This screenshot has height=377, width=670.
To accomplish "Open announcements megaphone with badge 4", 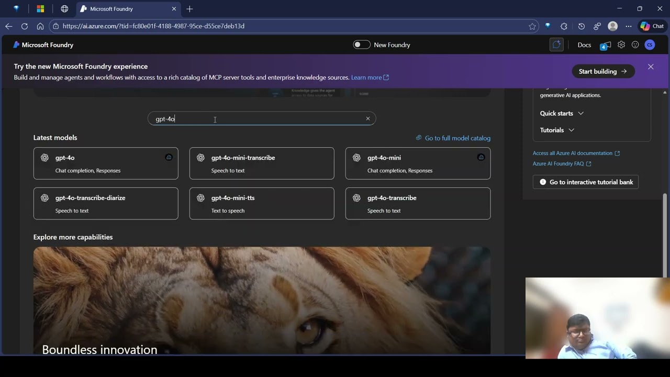I will (x=605, y=45).
